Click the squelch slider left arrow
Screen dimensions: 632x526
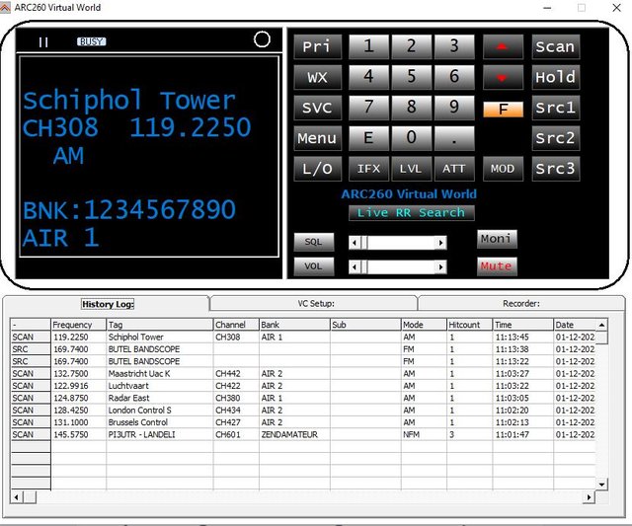(355, 243)
